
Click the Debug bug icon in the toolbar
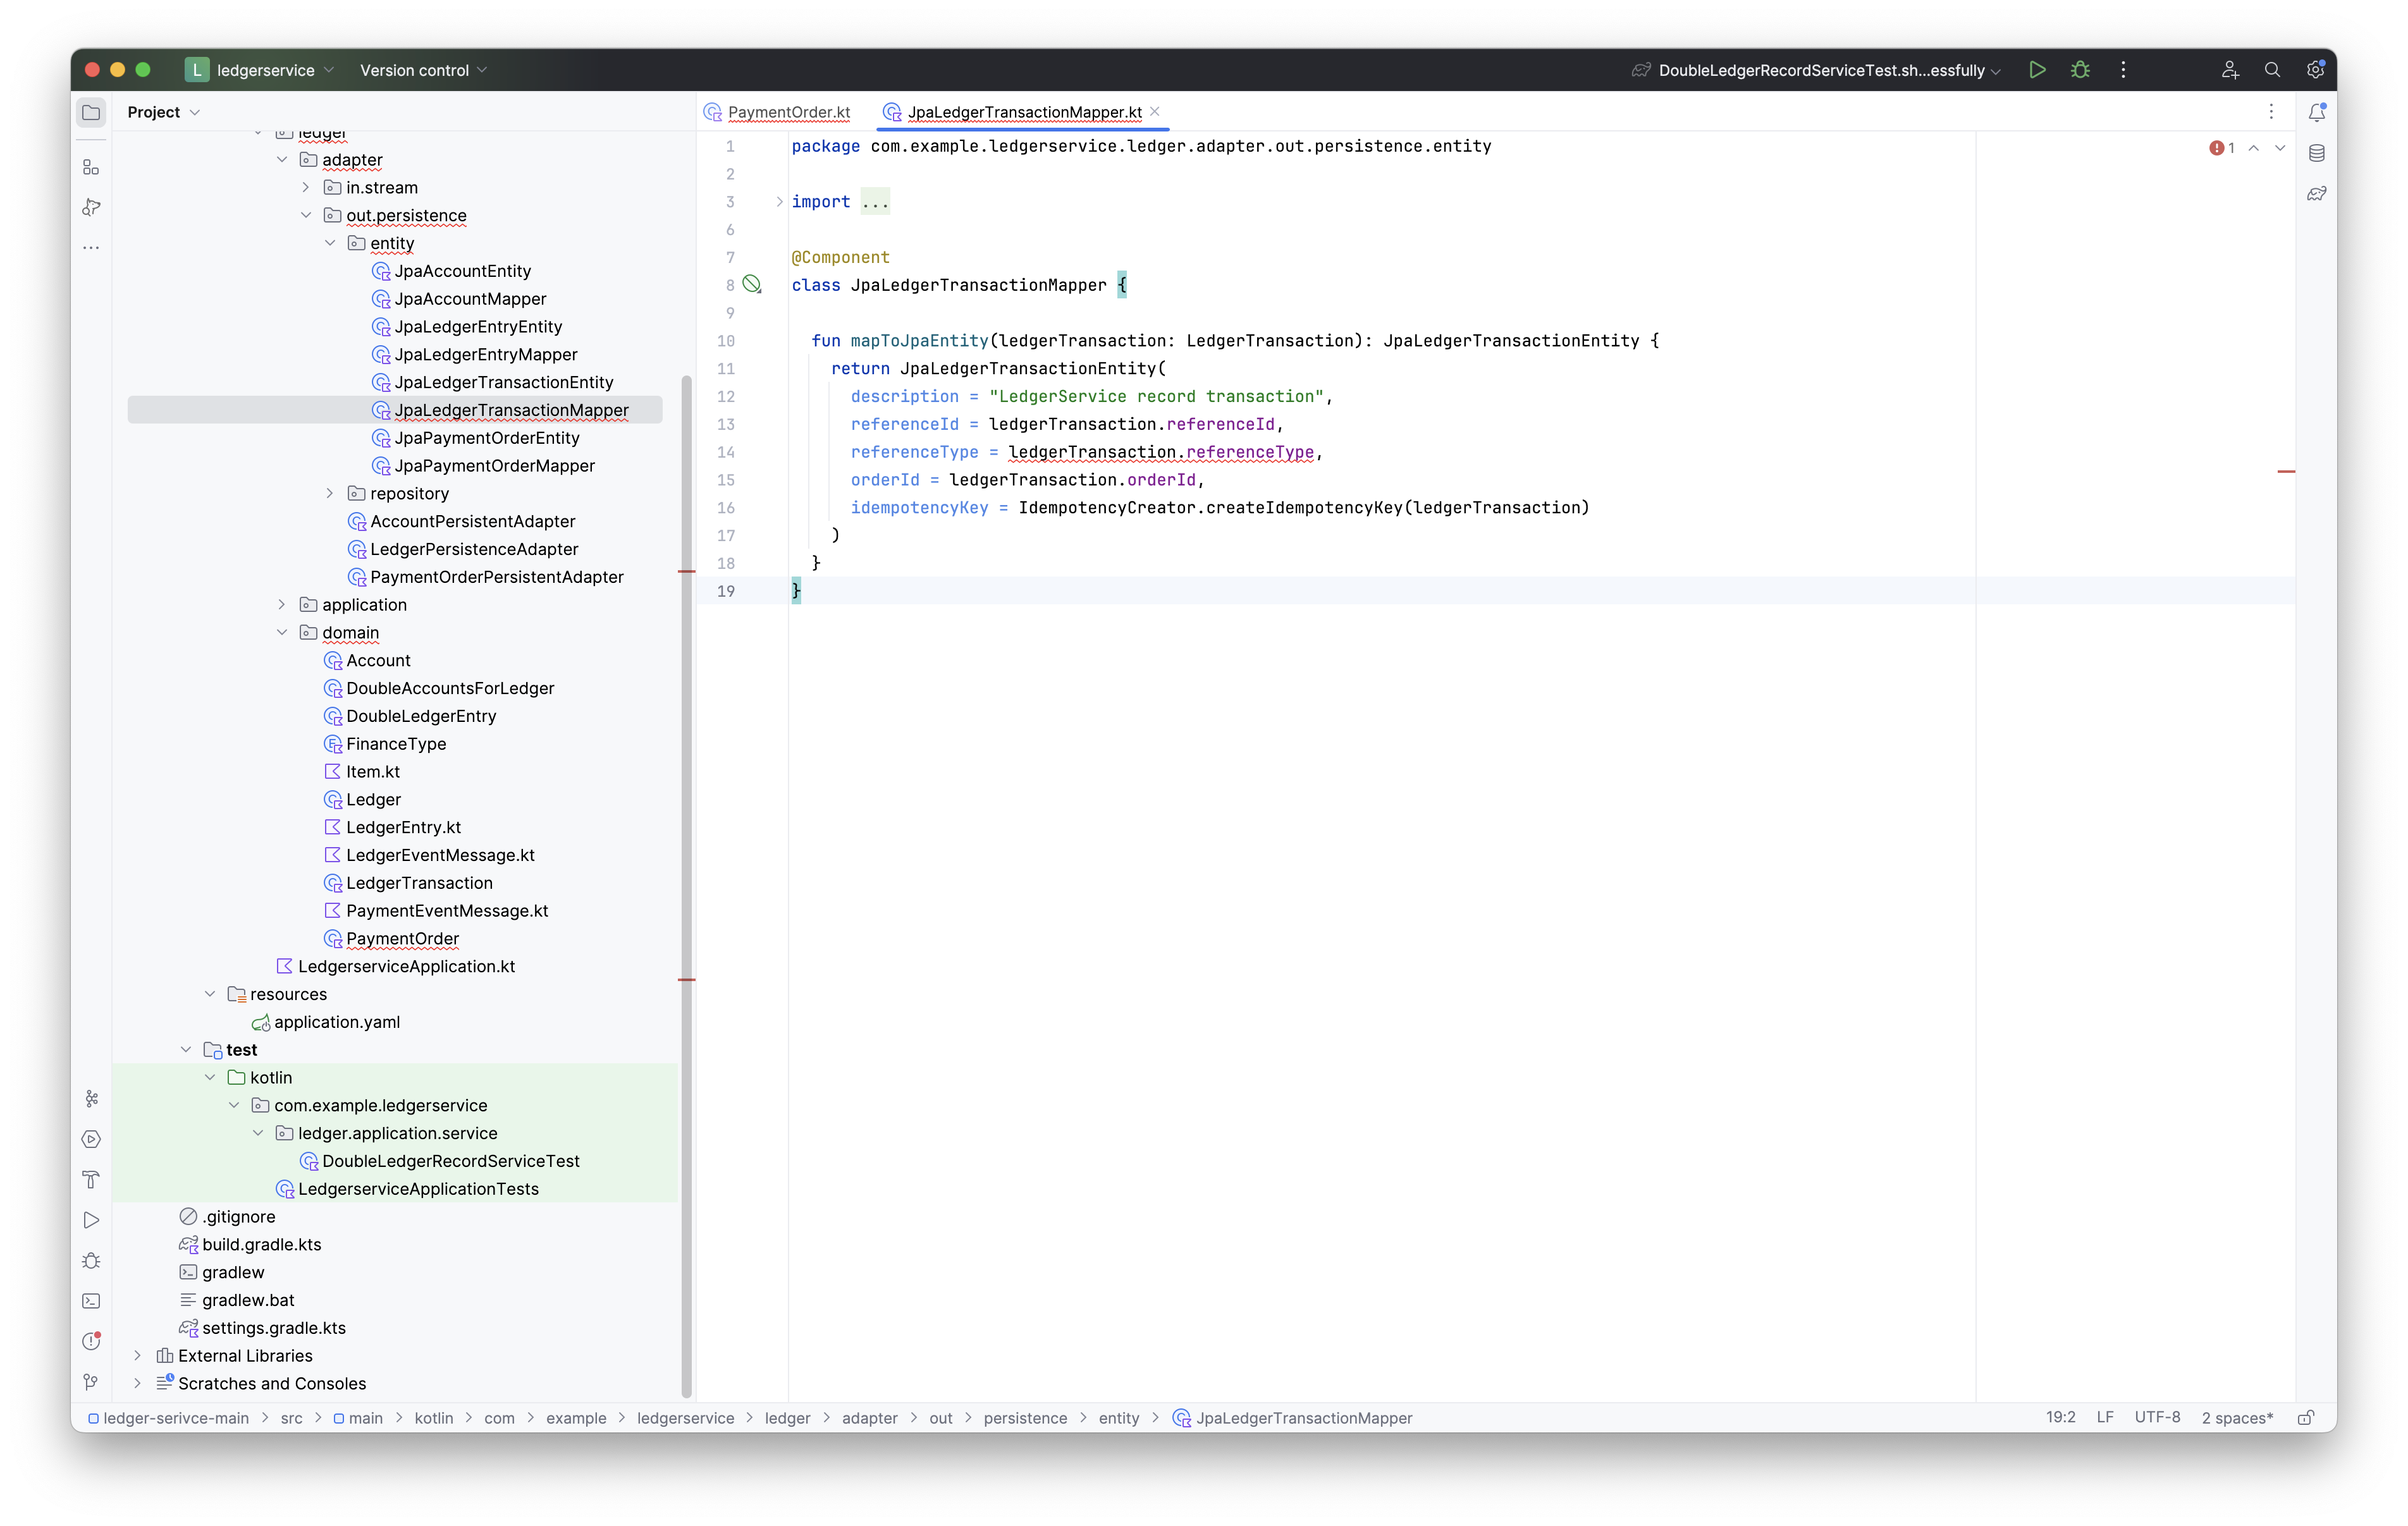click(x=2080, y=70)
